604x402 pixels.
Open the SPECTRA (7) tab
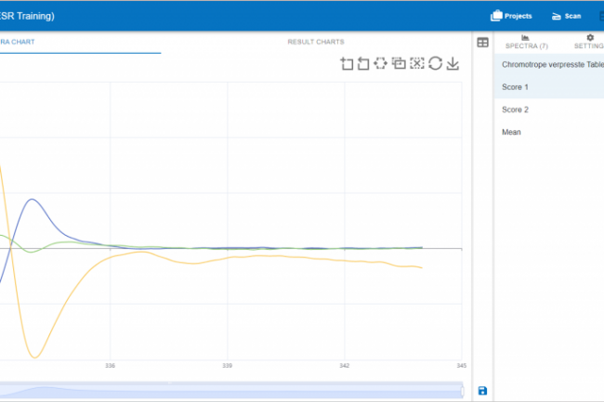coord(527,43)
